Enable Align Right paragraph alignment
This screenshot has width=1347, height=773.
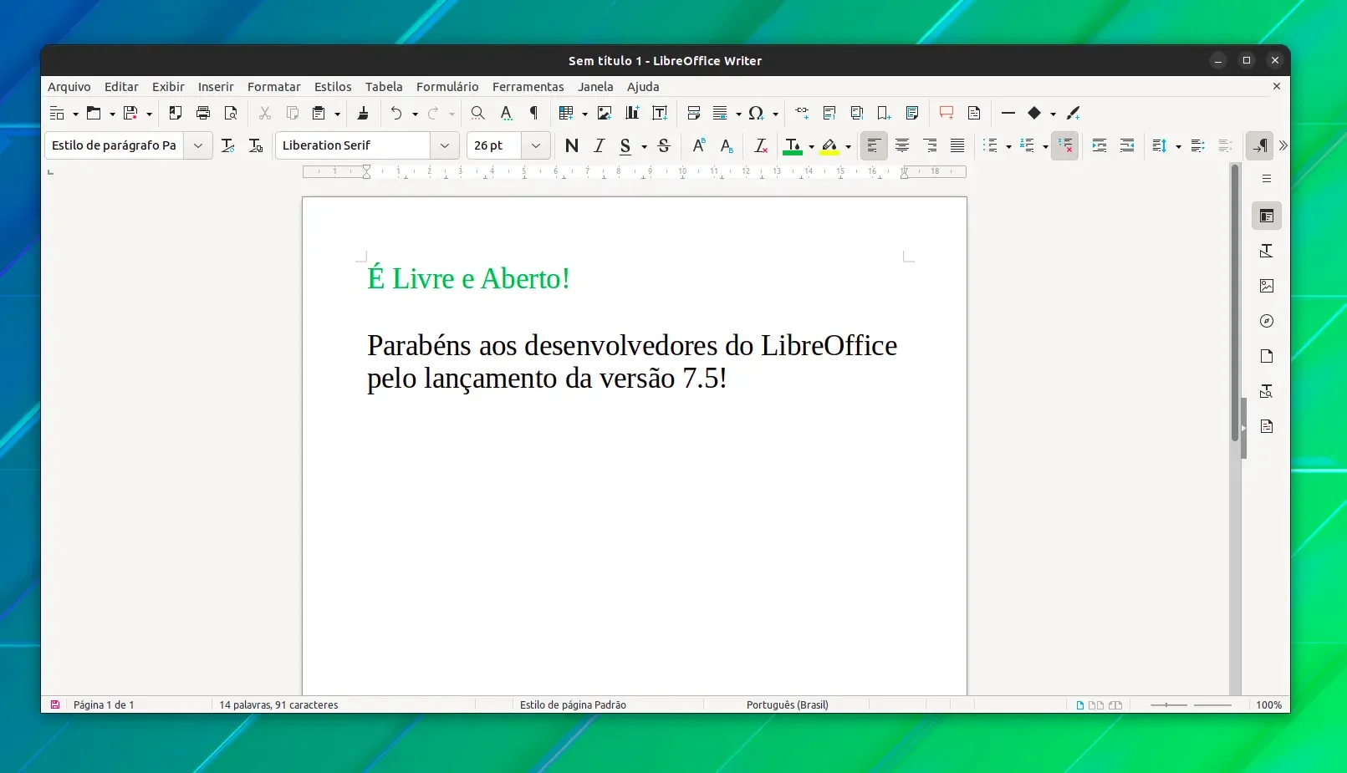click(x=930, y=145)
